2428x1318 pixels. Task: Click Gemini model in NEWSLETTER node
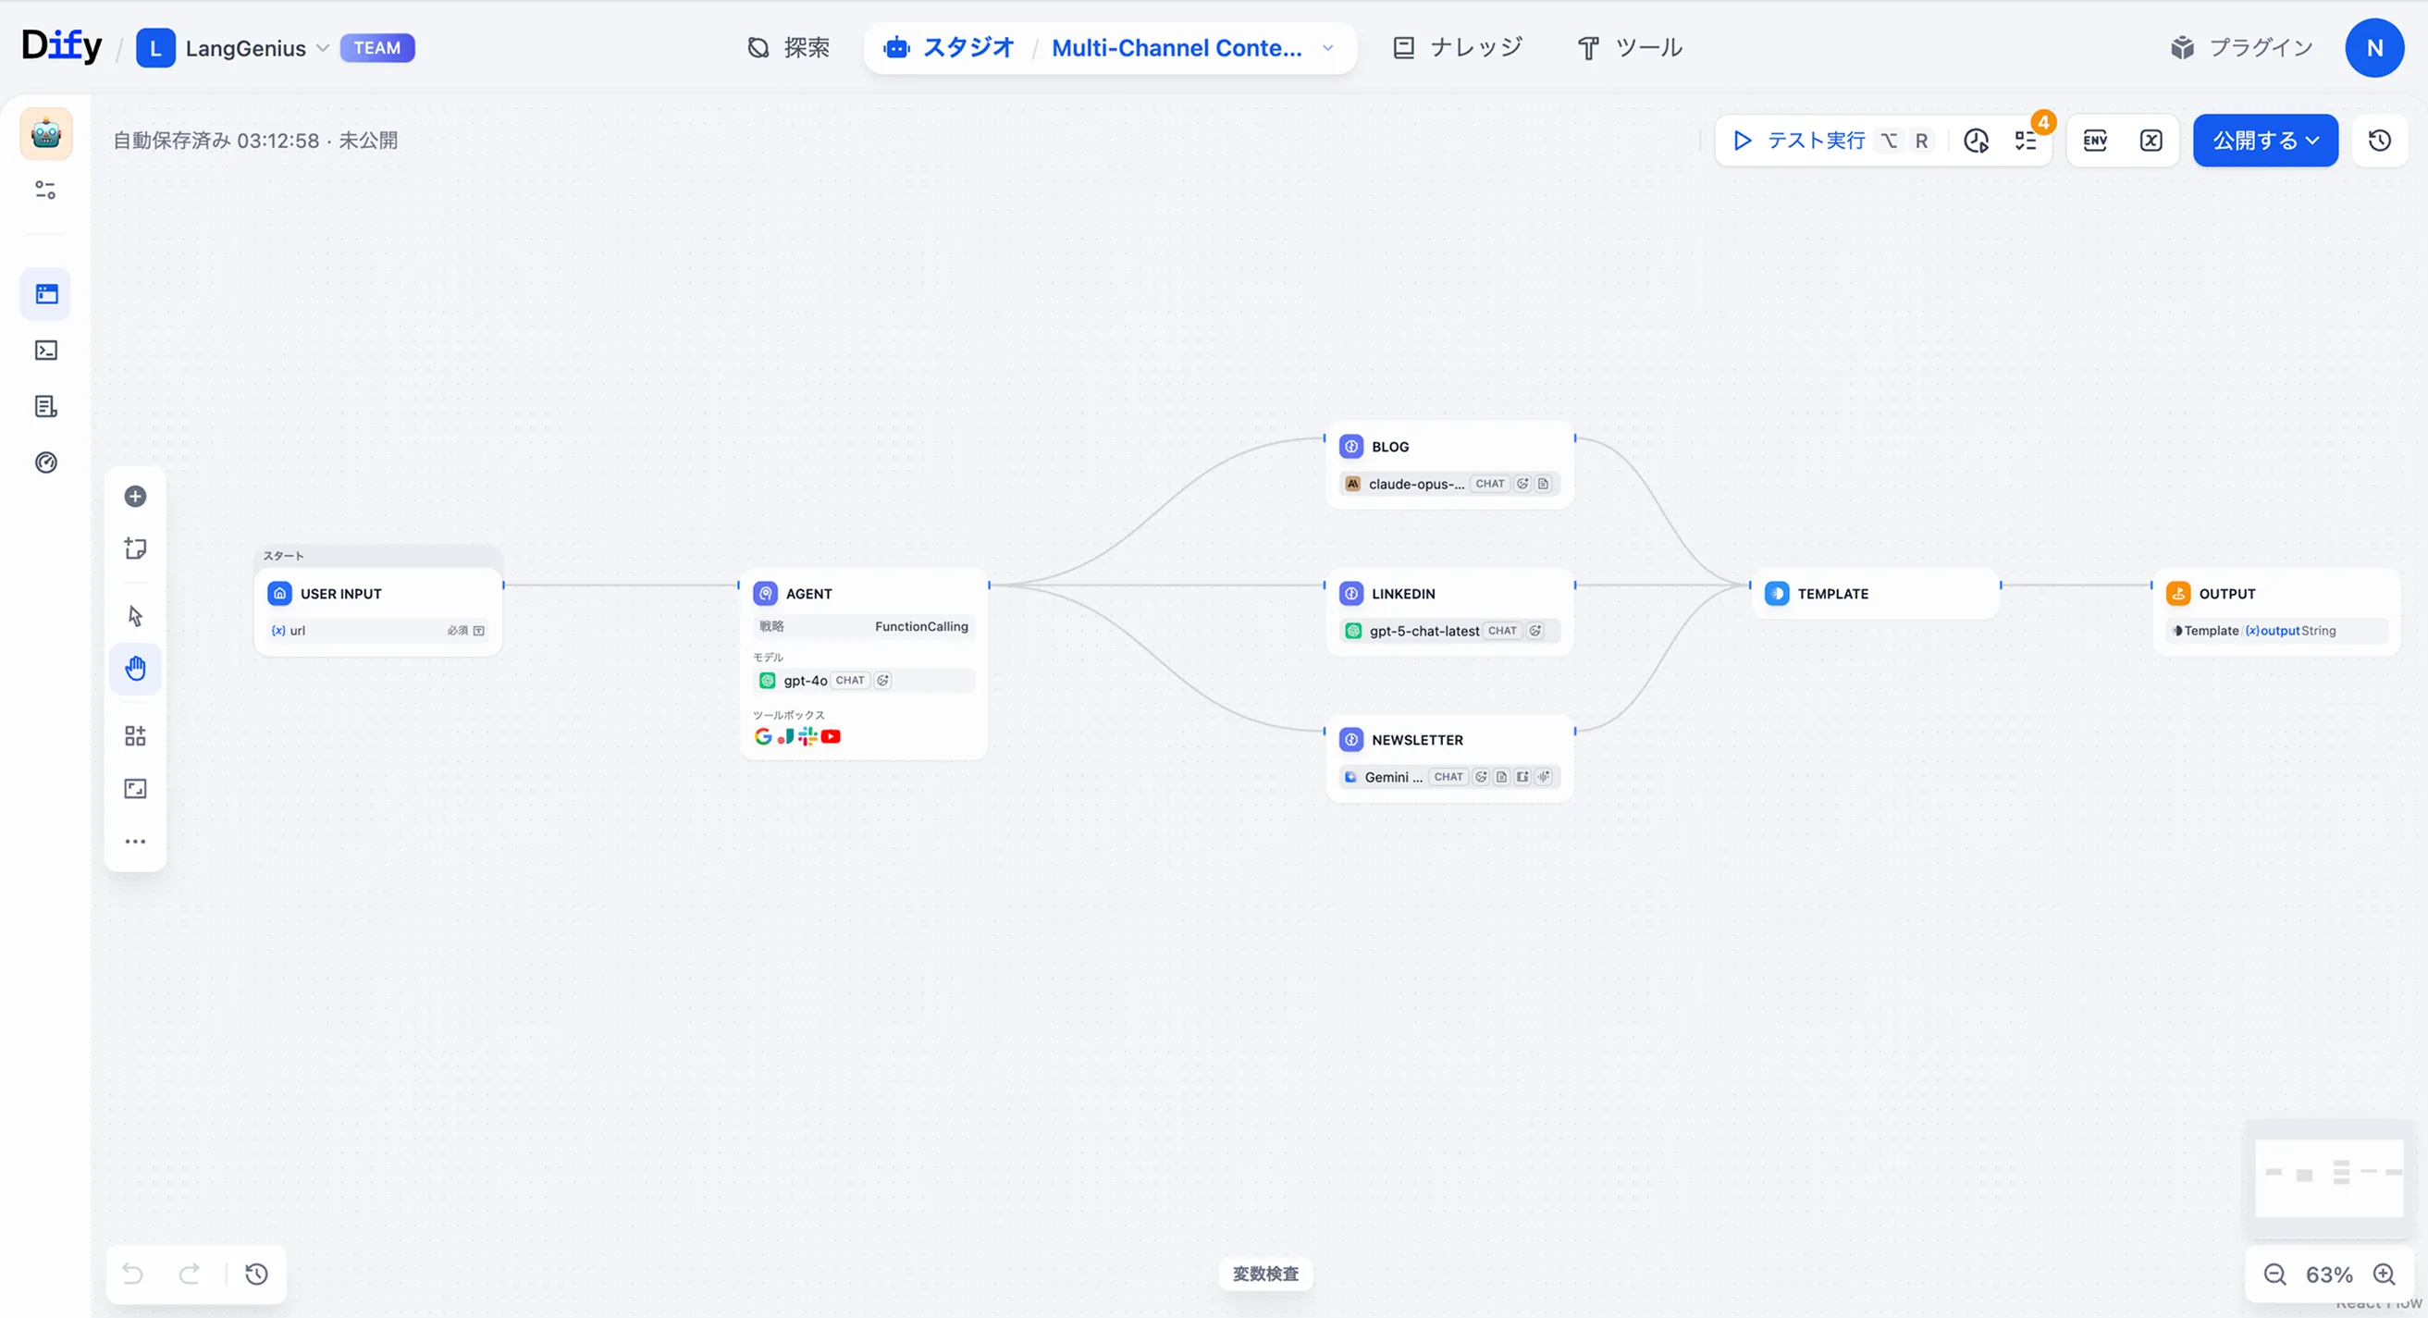pos(1448,777)
